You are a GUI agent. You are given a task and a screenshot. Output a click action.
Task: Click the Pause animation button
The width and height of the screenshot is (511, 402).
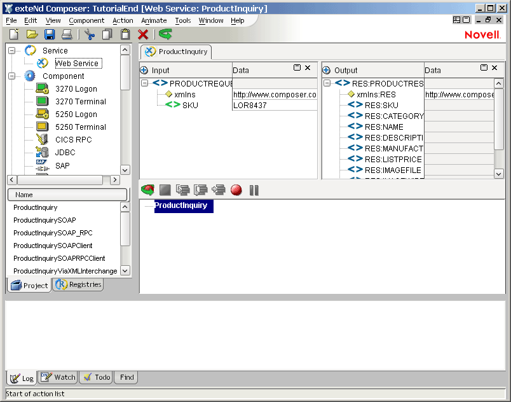tap(254, 190)
